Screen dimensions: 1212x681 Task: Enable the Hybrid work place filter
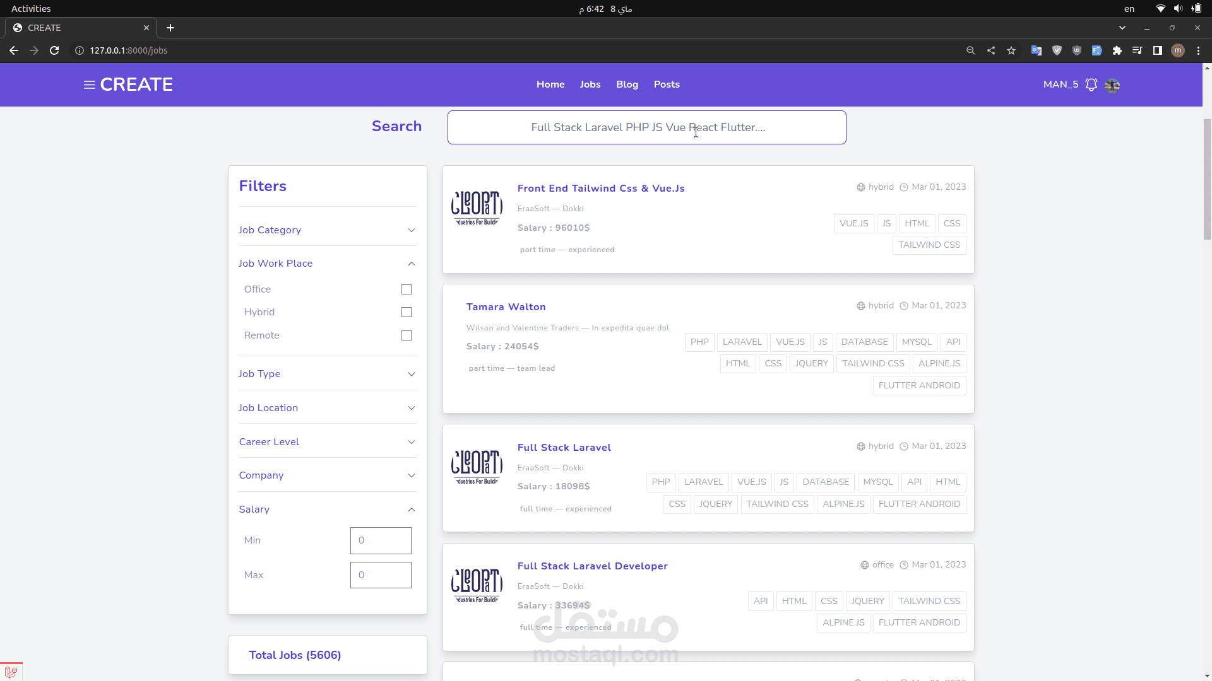point(406,312)
